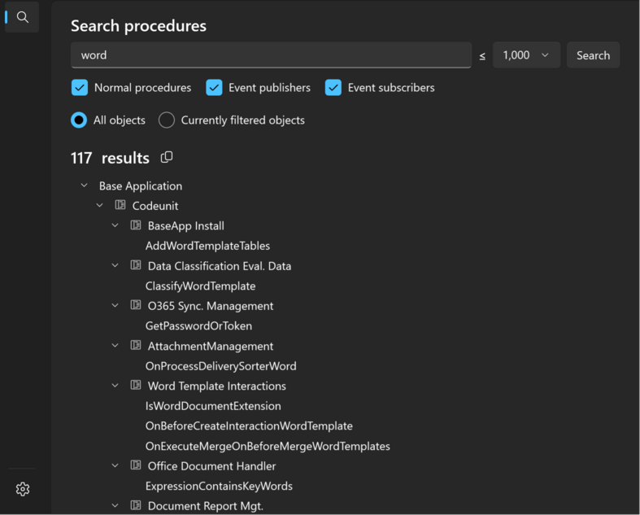This screenshot has height=515, width=640.
Task: Click the AttachmentManagement codeunit icon
Action: coord(136,345)
